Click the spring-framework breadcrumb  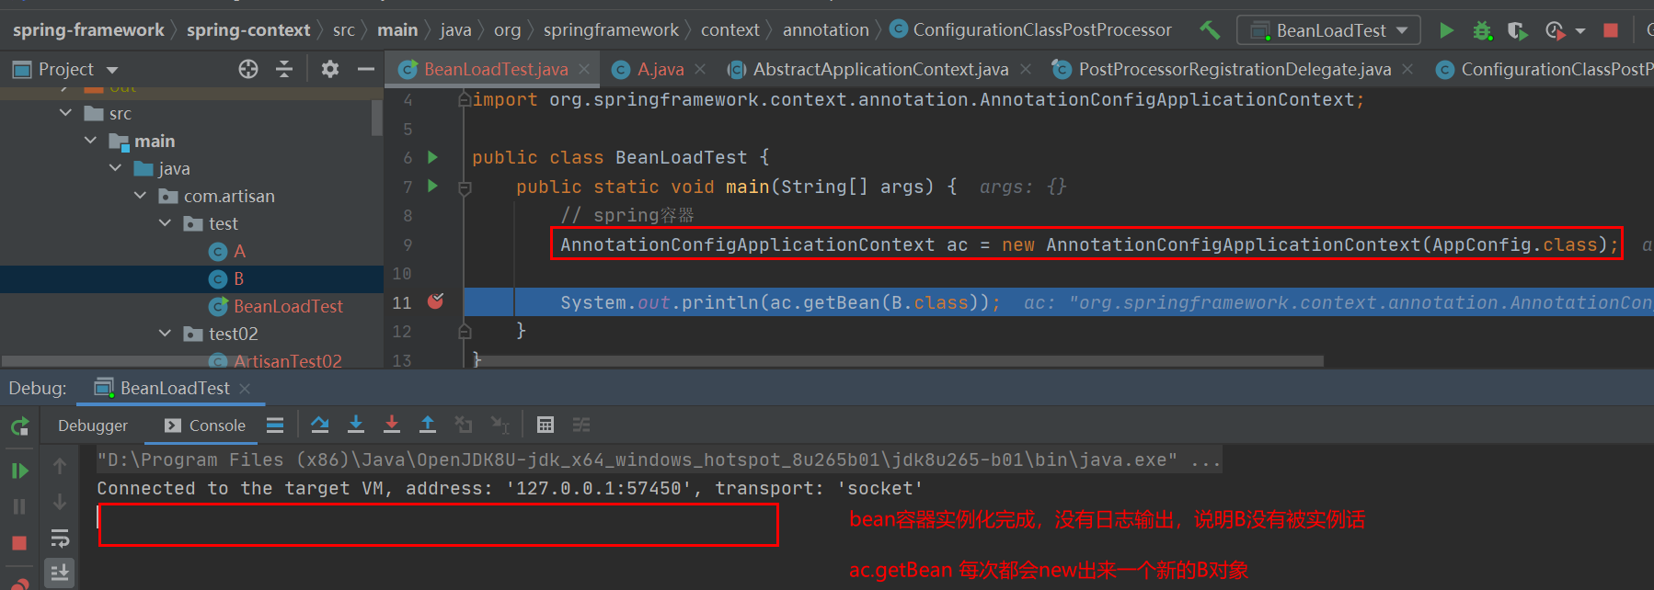(x=88, y=30)
